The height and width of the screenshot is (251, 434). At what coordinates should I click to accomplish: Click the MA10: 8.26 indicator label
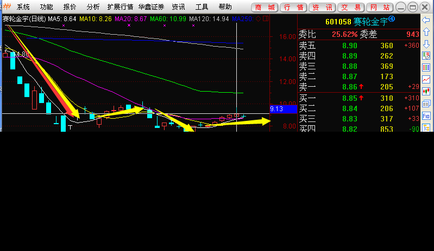[x=96, y=19]
